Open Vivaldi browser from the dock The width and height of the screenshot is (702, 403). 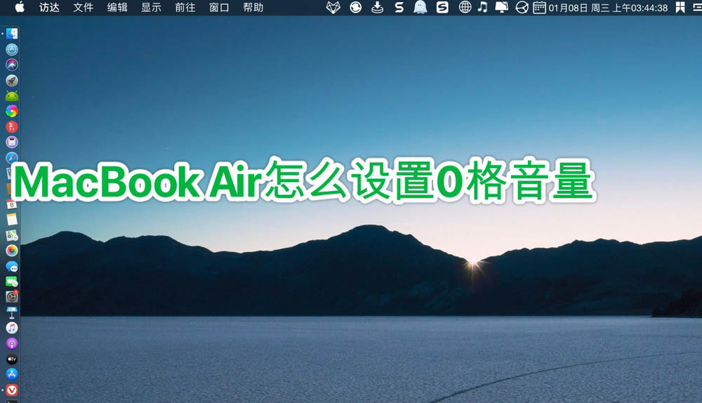pyautogui.click(x=12, y=390)
